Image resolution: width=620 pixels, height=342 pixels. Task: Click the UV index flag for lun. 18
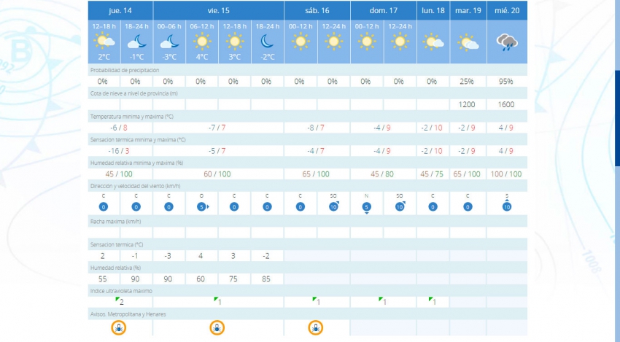pyautogui.click(x=430, y=300)
